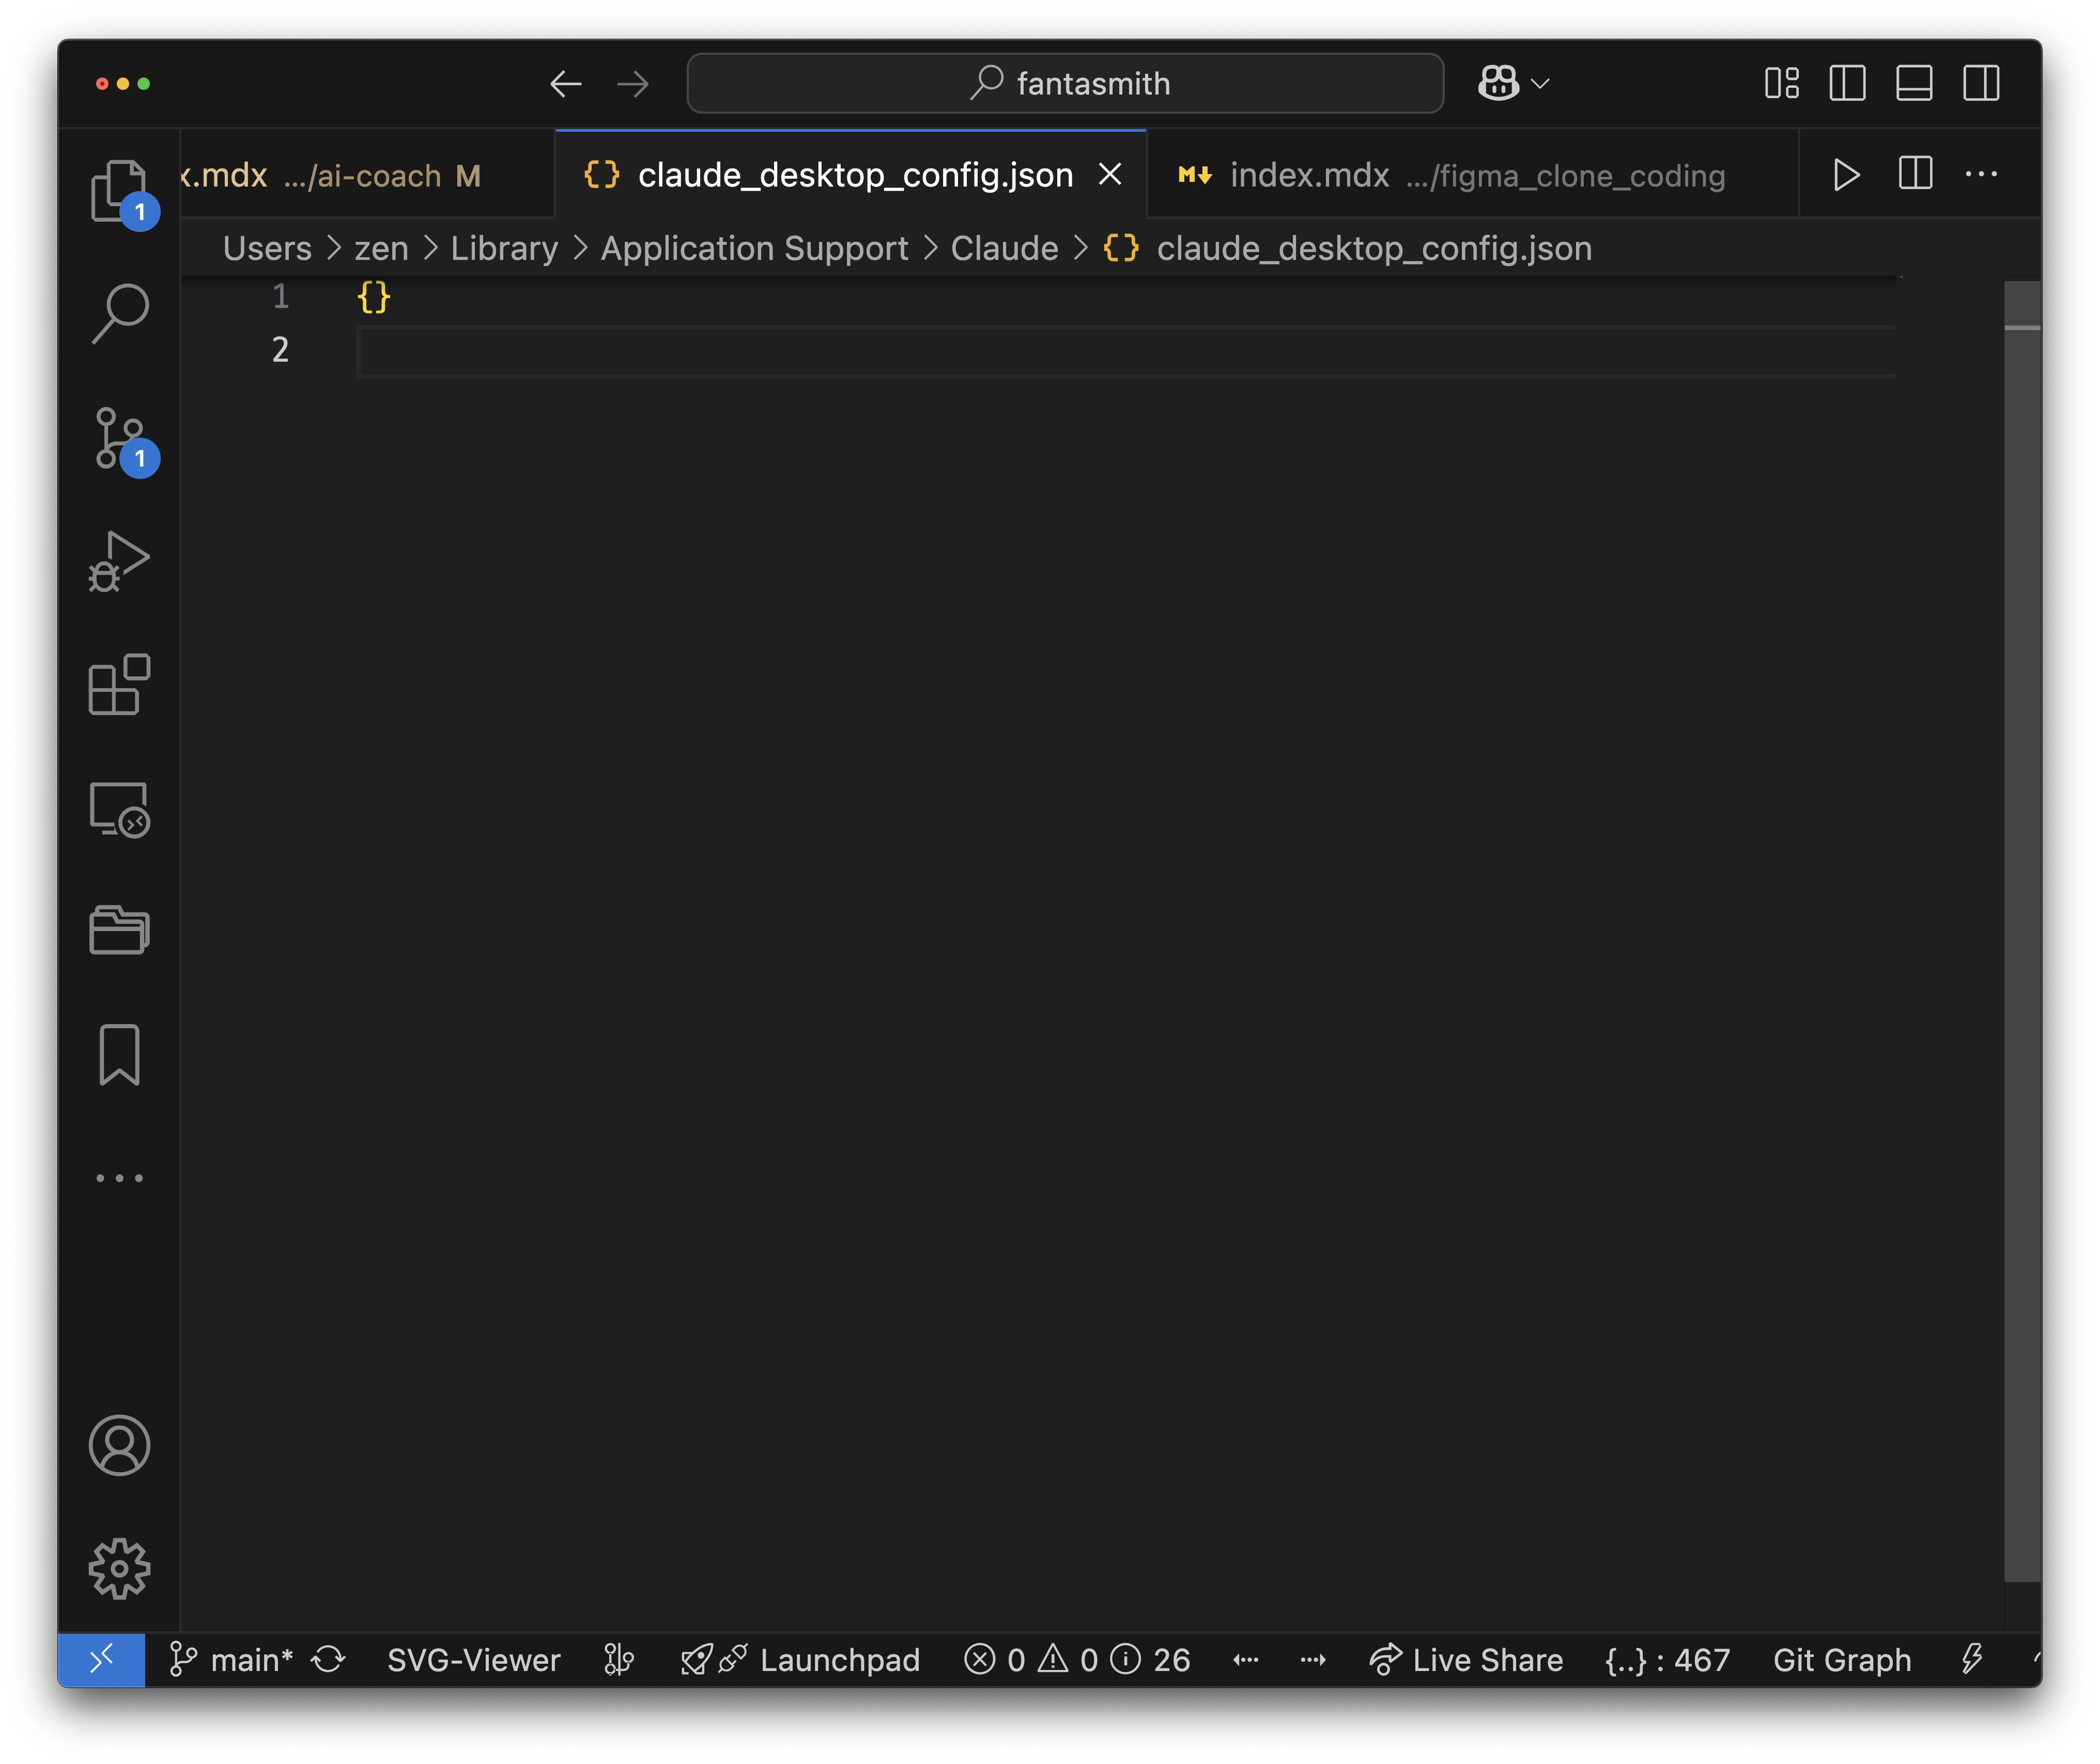The width and height of the screenshot is (2100, 1764).
Task: Go back in navigation history
Action: (566, 84)
